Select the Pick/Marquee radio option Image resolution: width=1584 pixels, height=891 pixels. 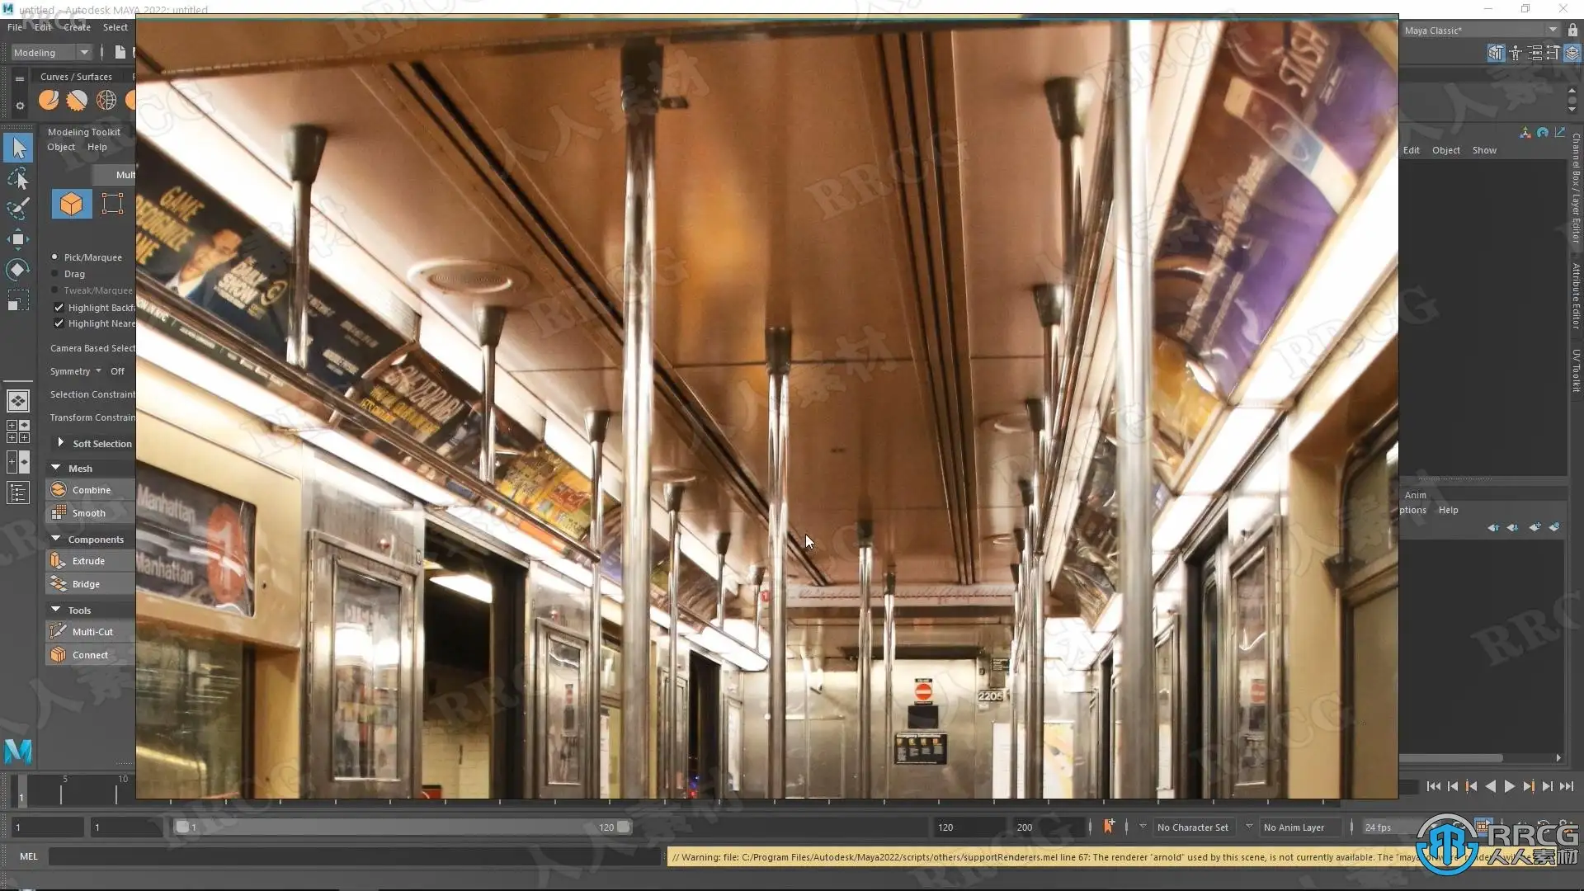coord(55,257)
